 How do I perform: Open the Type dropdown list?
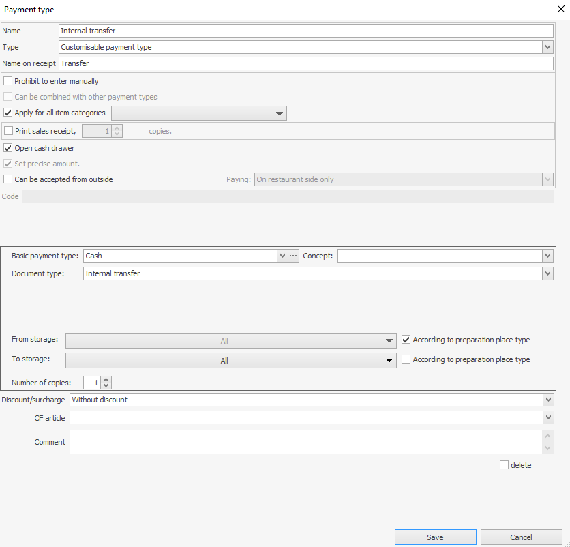tap(547, 47)
